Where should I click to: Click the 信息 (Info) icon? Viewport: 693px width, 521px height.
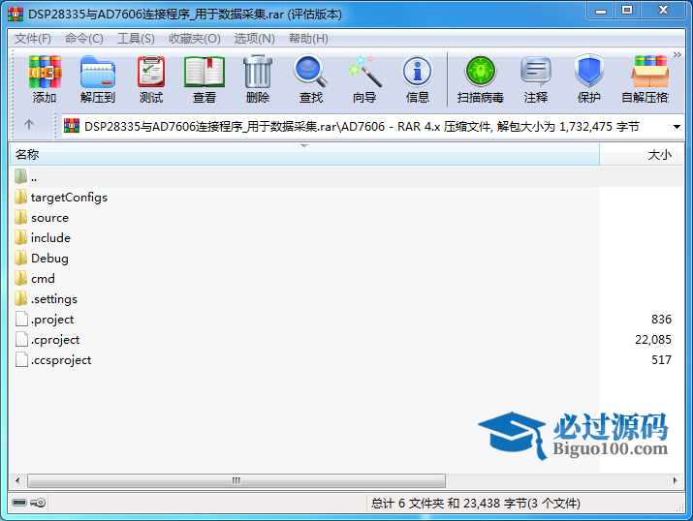click(417, 71)
